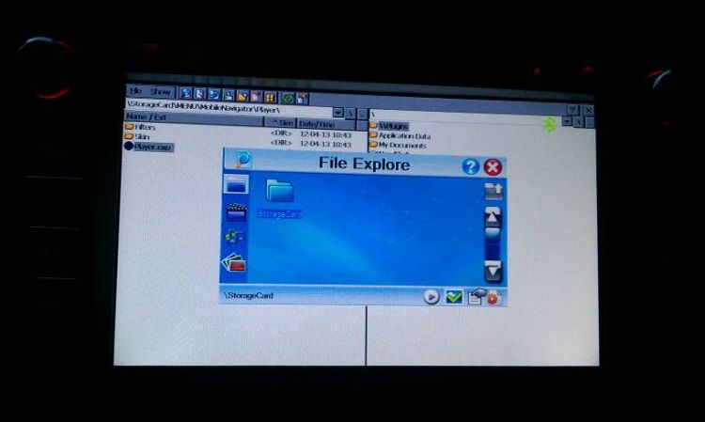
Task: Click the scrollbar thumb in File Explore
Action: tap(493, 234)
